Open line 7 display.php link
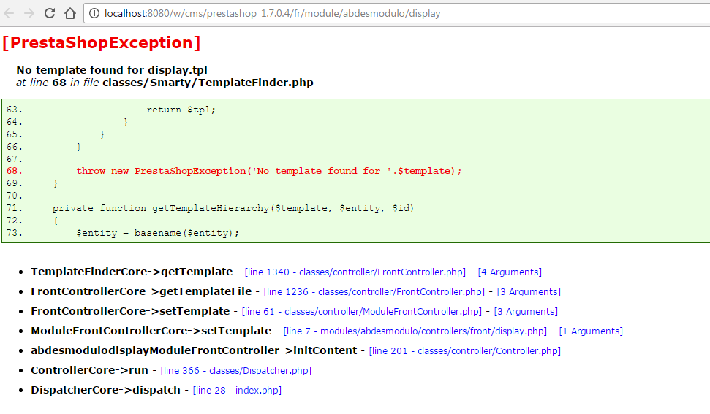This screenshot has height=414, width=710. (x=415, y=331)
